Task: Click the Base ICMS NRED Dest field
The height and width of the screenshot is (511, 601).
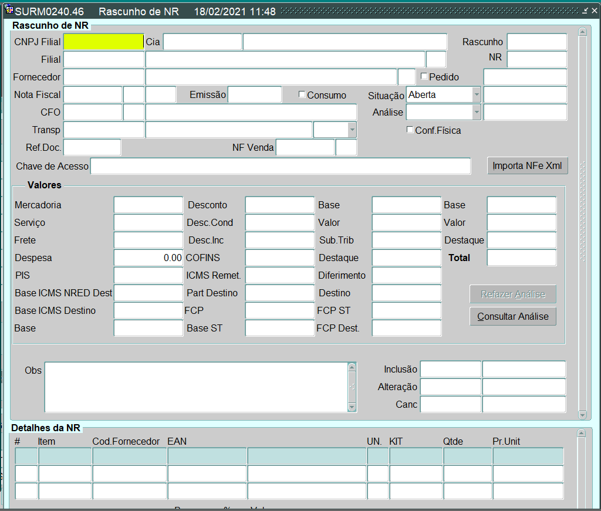Action: [x=148, y=293]
